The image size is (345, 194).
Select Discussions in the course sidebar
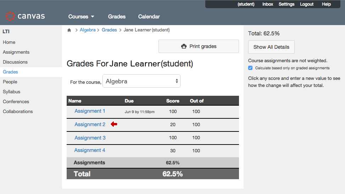[15, 62]
